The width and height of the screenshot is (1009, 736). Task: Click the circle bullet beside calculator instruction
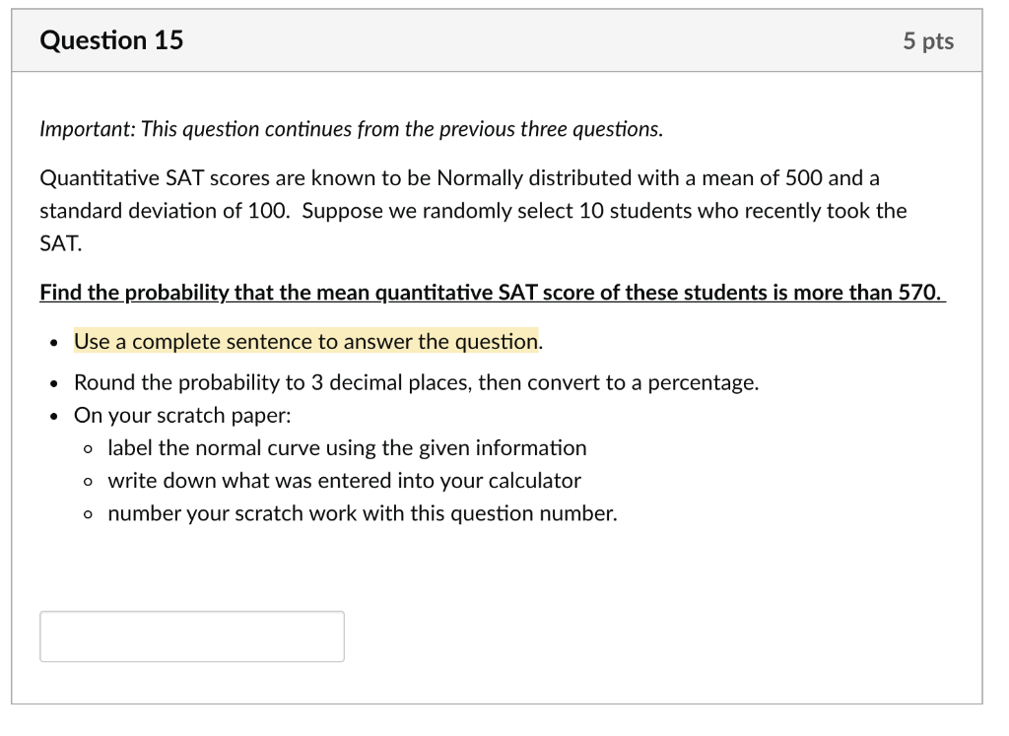coord(88,481)
